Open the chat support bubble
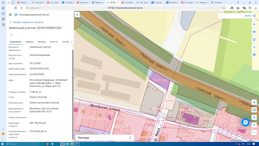Screen dimensions: 259x146 point(246,122)
